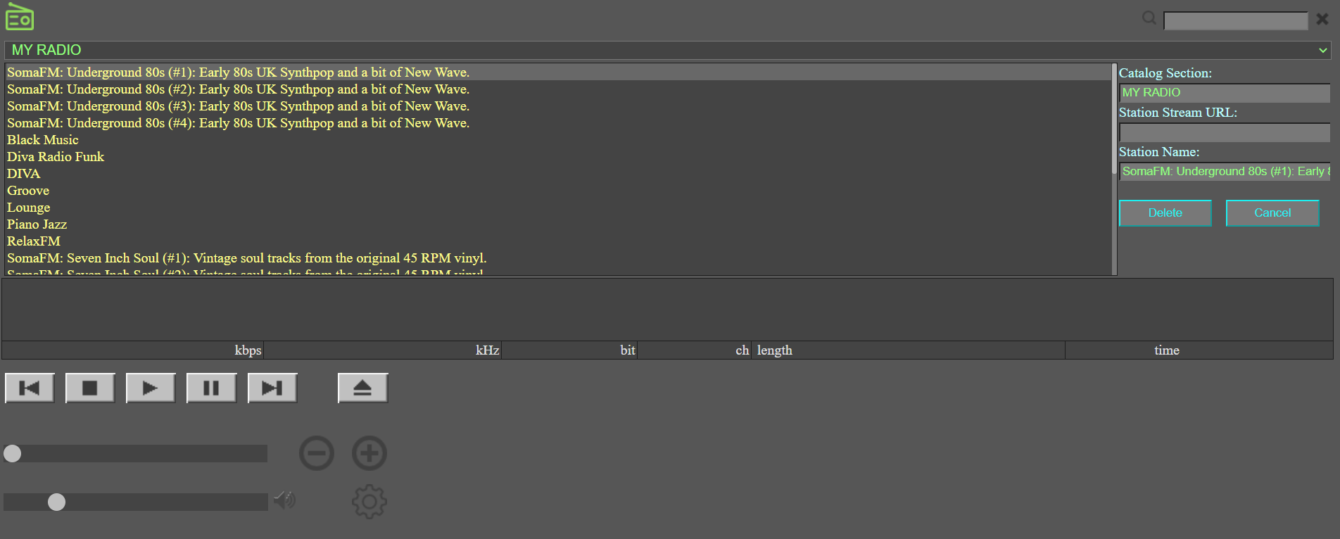Image resolution: width=1340 pixels, height=539 pixels.
Task: Click the Station Name field
Action: pyautogui.click(x=1225, y=172)
